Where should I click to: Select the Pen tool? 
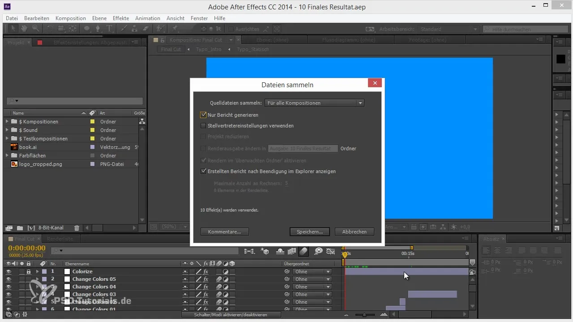[x=98, y=29]
